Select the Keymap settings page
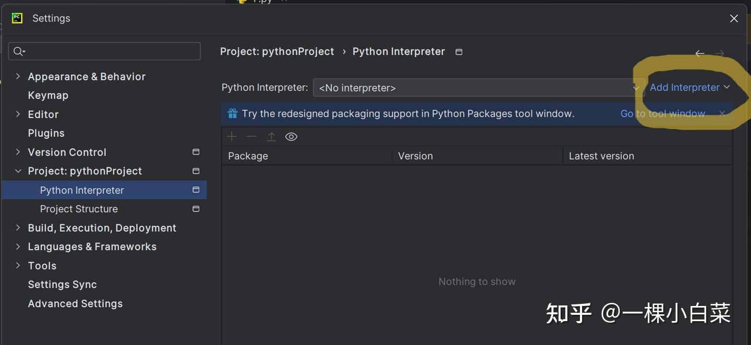This screenshot has width=751, height=345. coord(48,95)
